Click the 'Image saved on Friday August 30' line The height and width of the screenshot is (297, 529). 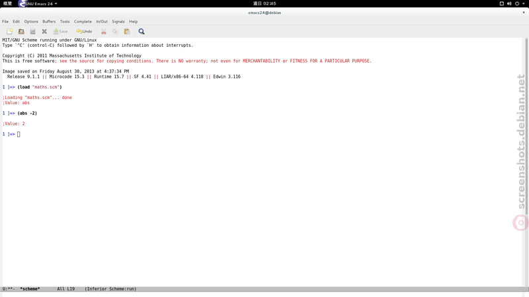65,71
